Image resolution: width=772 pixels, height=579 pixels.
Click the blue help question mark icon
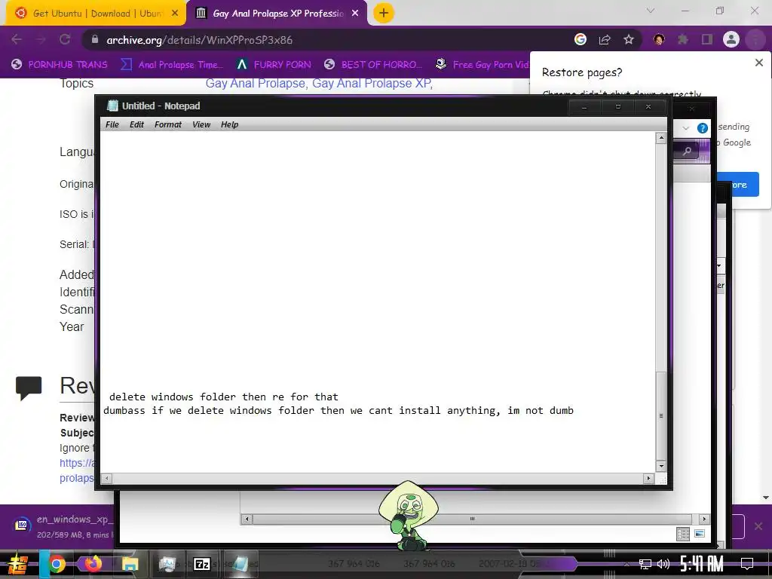[703, 128]
